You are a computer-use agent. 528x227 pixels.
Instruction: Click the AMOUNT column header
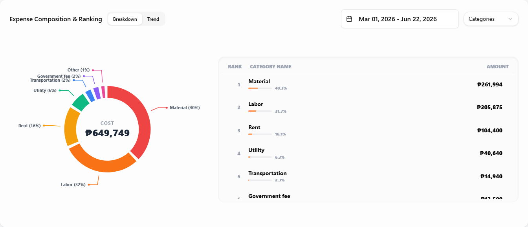[497, 67]
